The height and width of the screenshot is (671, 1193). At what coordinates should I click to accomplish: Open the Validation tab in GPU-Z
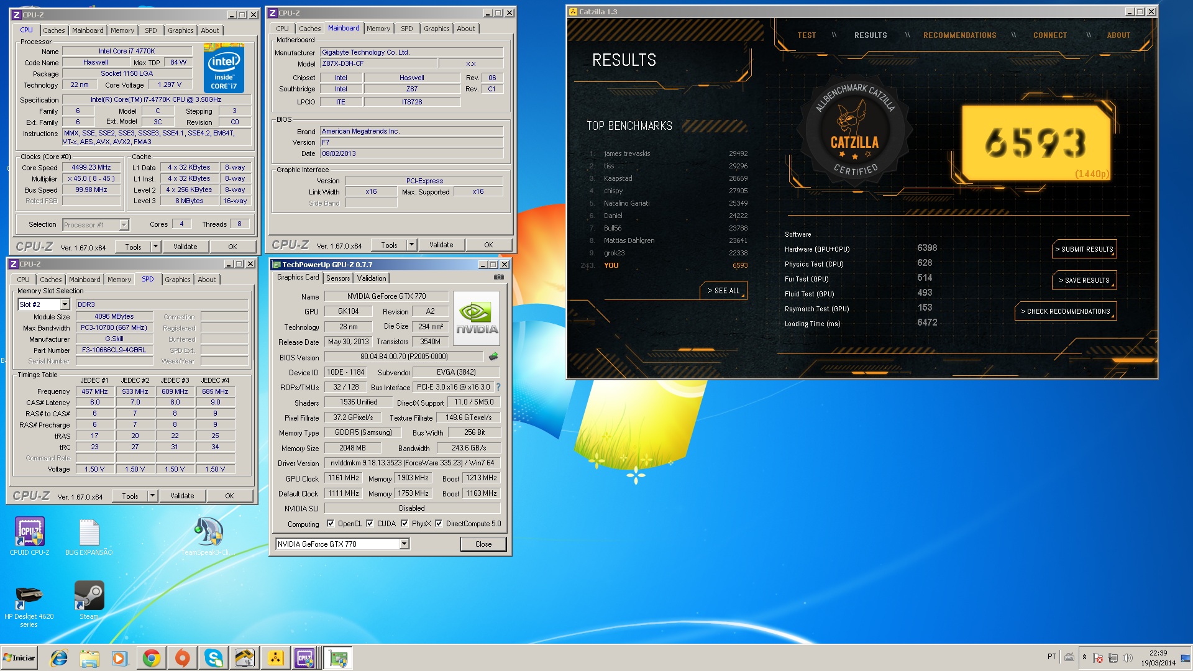tap(371, 278)
